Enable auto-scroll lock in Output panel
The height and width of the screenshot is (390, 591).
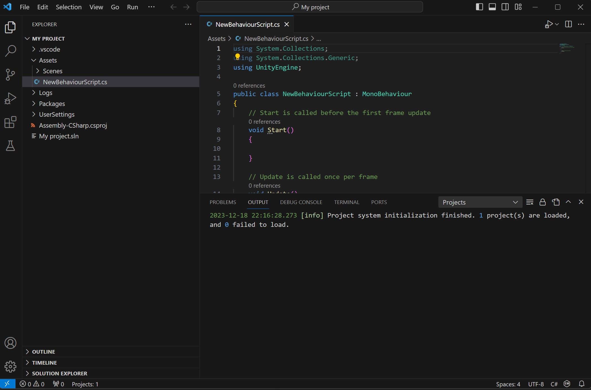543,202
